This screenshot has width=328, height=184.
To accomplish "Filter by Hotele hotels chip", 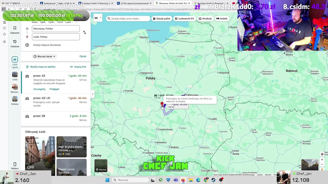I will click(222, 19).
